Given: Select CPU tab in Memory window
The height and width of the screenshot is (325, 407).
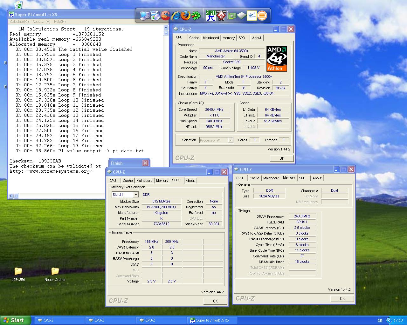Looking at the screenshot, I should point(240,178).
